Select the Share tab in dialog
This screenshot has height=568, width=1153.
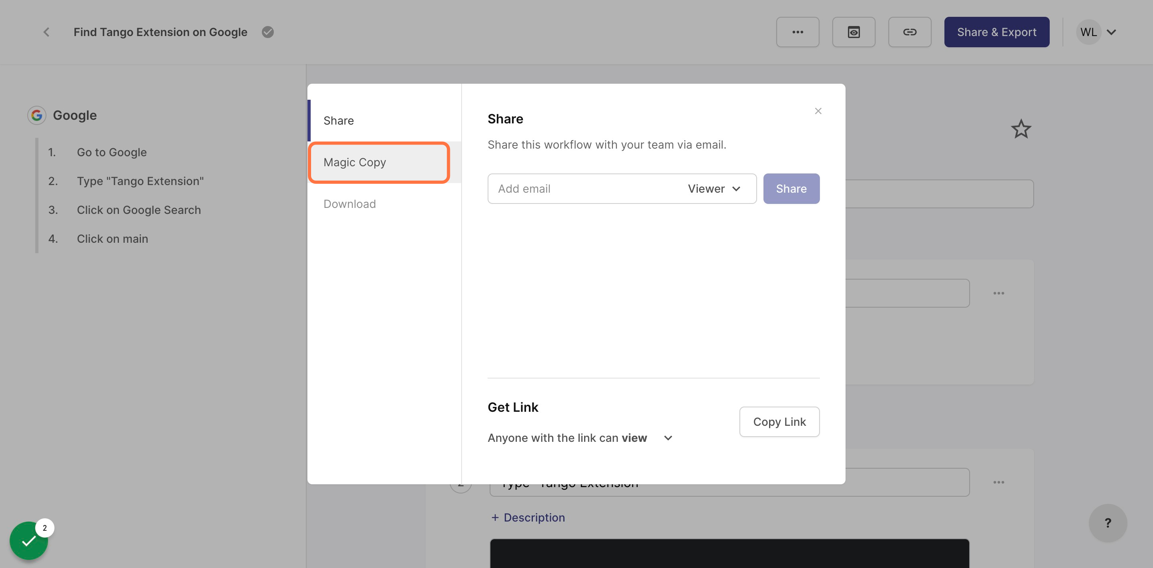384,121
